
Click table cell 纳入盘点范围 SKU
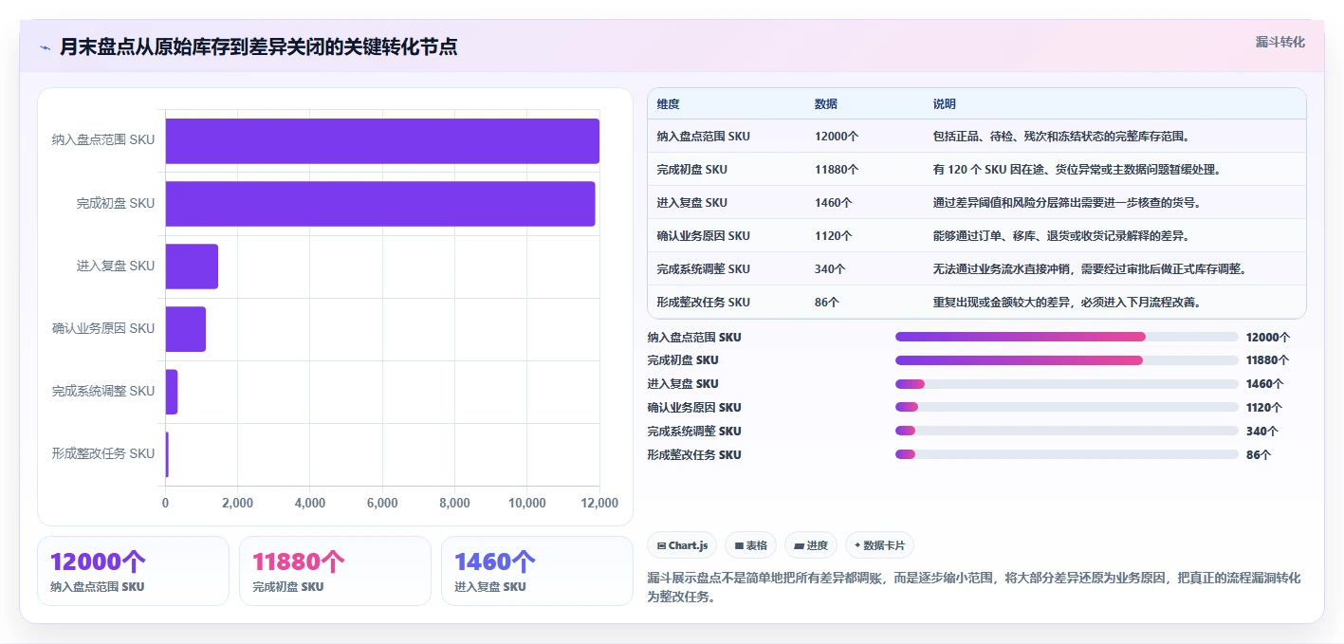(x=703, y=137)
